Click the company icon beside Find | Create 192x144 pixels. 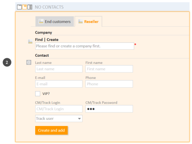coord(30,42)
